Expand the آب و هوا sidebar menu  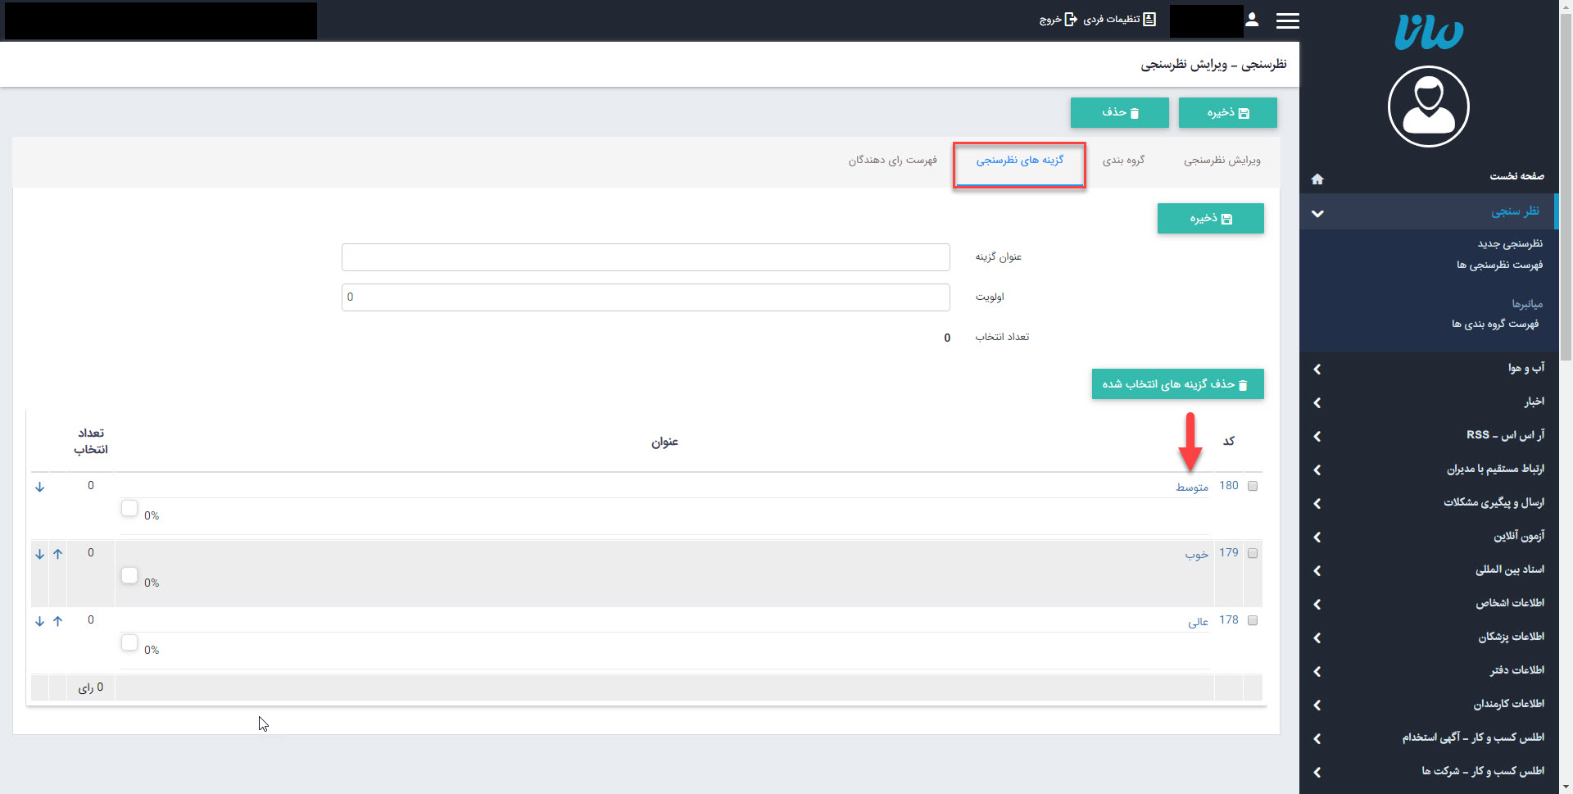[1317, 369]
